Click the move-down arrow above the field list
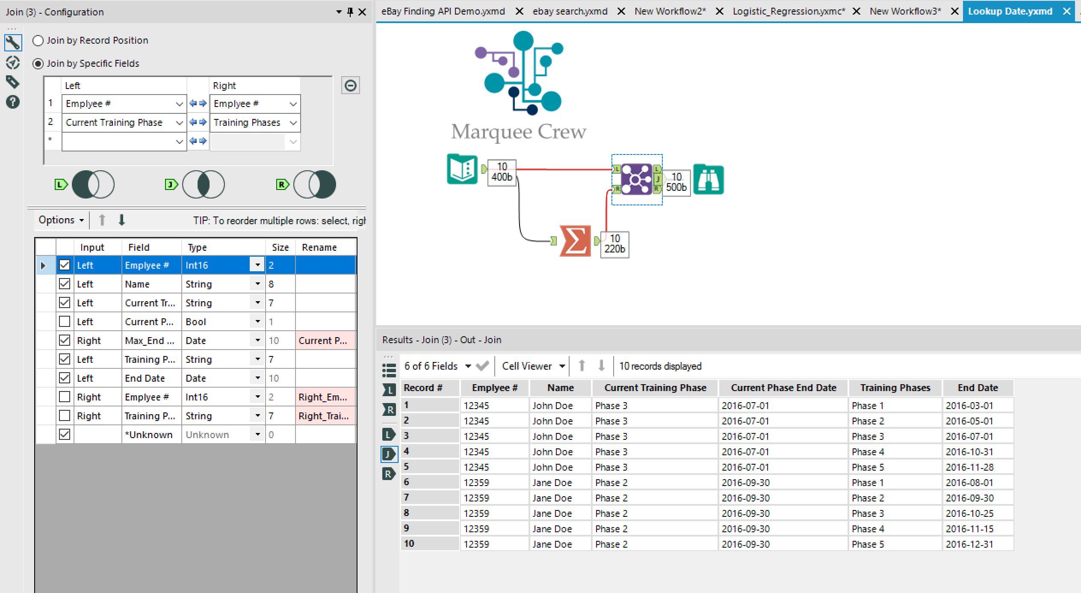This screenshot has width=1081, height=593. coord(122,219)
